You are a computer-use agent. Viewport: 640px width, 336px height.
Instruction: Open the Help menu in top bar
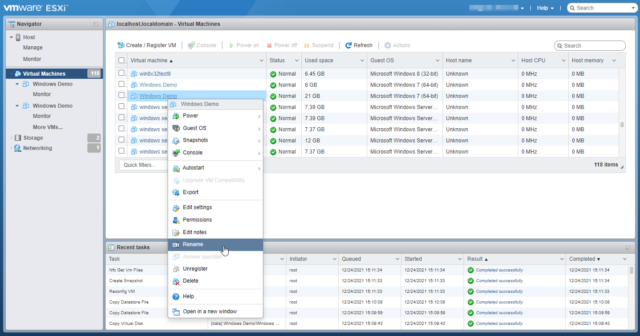click(545, 8)
